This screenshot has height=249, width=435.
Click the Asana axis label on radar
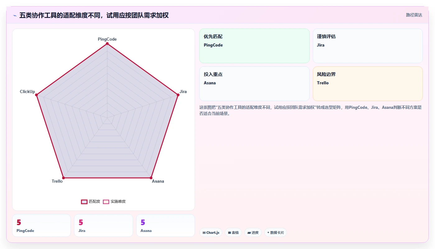click(x=158, y=181)
